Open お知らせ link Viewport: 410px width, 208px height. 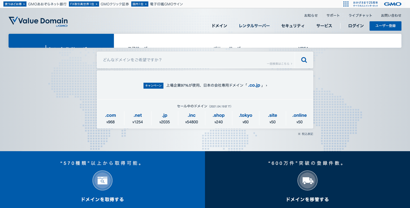pos(311,16)
